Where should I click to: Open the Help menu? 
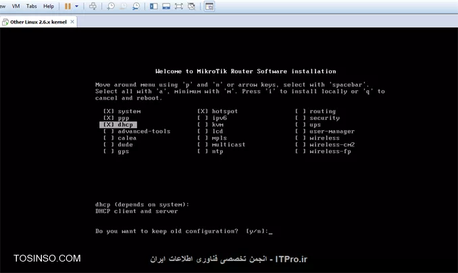(49, 6)
